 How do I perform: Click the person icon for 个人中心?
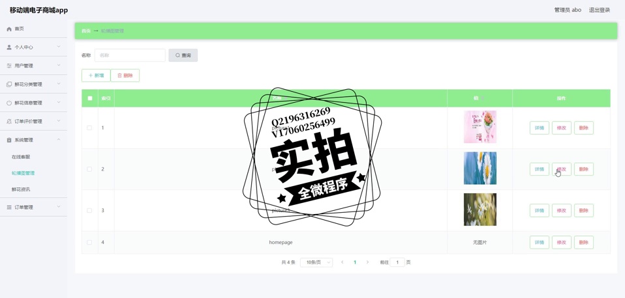[x=9, y=47]
